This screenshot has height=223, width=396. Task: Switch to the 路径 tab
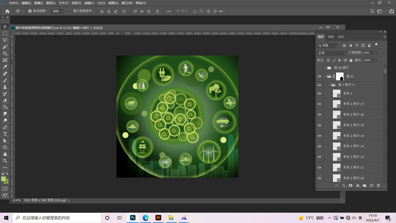[341, 37]
